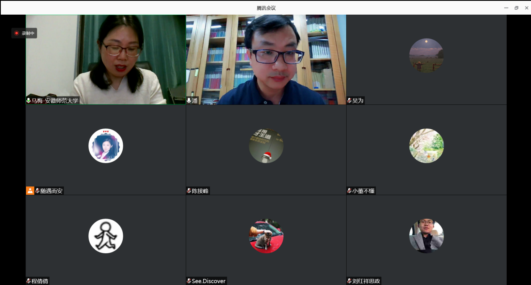
Task: Click the muted mic icon beside 程倩倩
Action: [28, 281]
